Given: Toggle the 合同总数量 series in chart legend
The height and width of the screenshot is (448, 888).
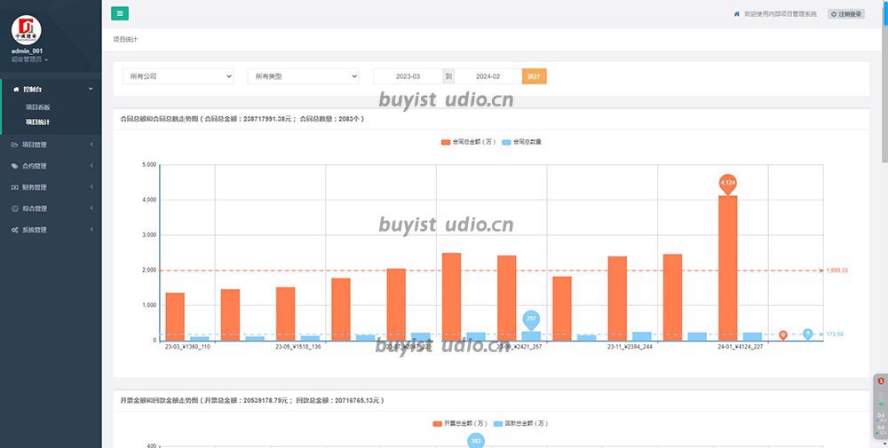Looking at the screenshot, I should pyautogui.click(x=522, y=141).
